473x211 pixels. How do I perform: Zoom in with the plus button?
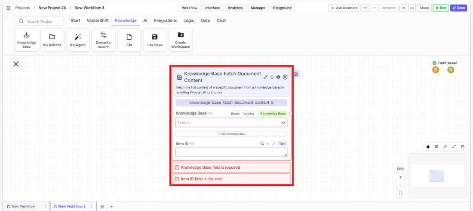point(401,177)
